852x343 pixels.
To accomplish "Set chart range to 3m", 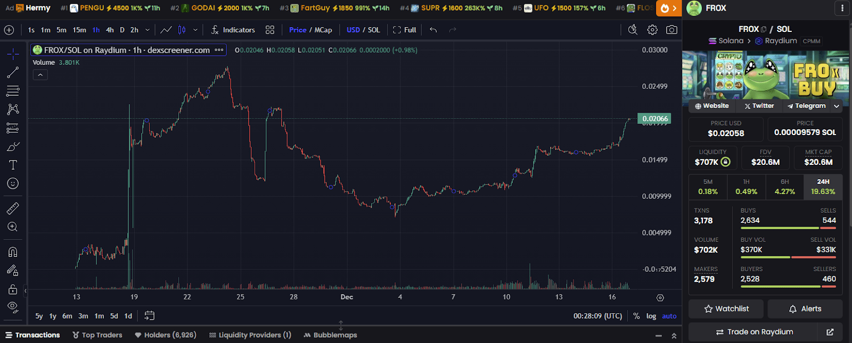I will (83, 316).
